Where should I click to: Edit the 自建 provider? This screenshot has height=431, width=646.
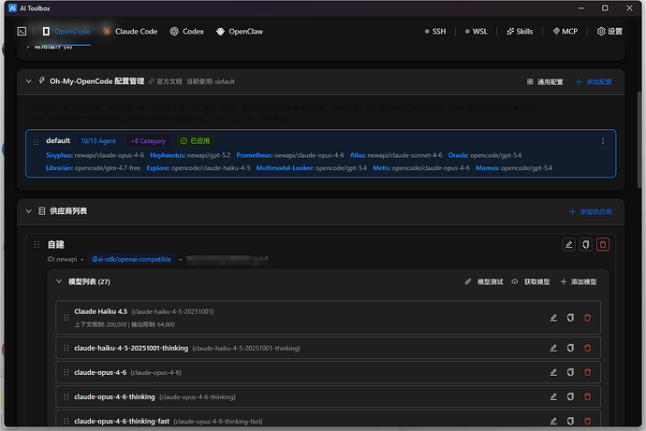(x=569, y=245)
